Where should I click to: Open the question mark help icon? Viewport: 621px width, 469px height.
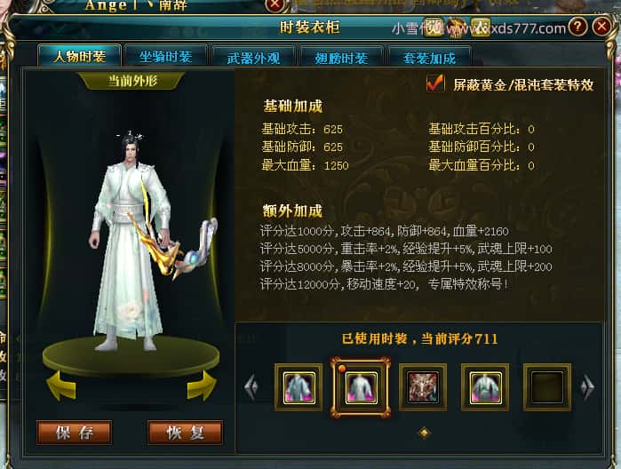point(577,27)
